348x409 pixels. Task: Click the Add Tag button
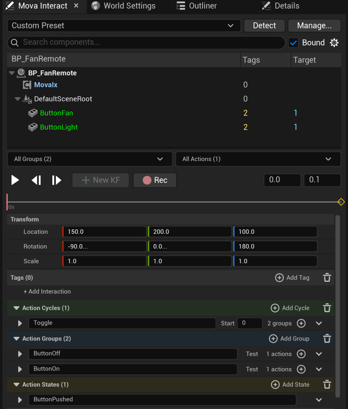click(x=292, y=278)
